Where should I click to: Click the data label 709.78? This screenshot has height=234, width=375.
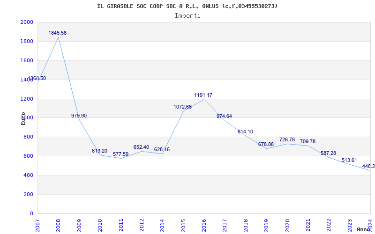pos(307,142)
